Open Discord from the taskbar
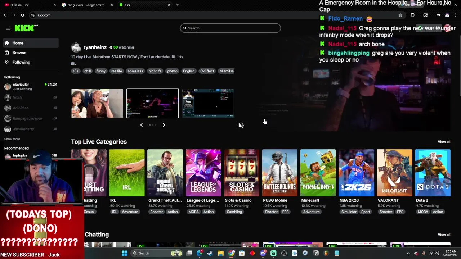461x259 pixels. coord(263,253)
